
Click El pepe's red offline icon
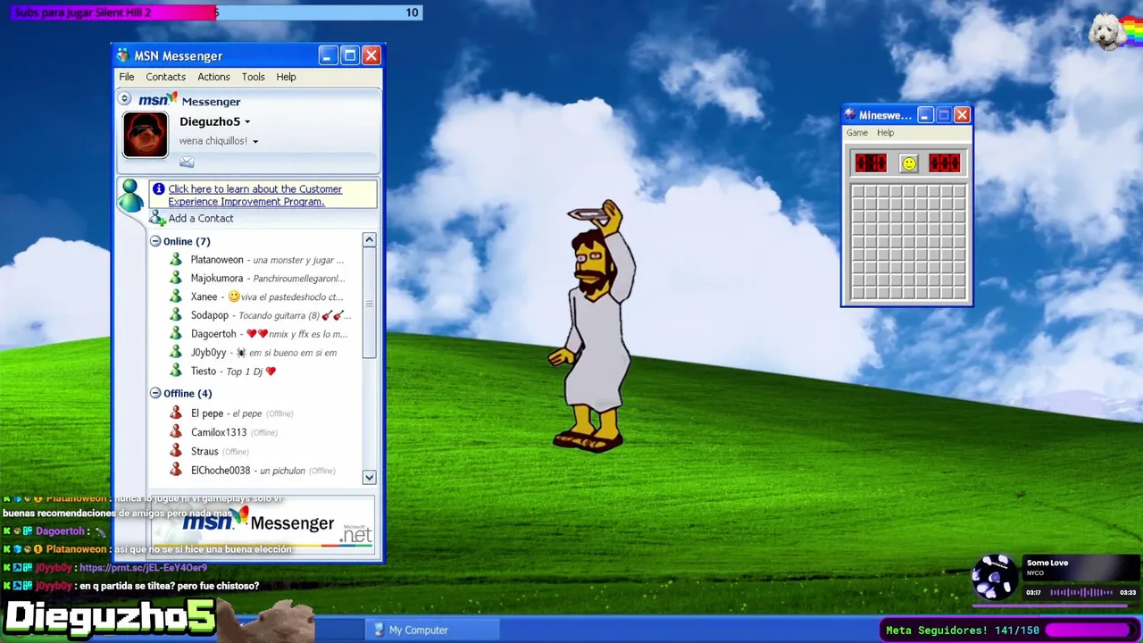[x=176, y=413]
